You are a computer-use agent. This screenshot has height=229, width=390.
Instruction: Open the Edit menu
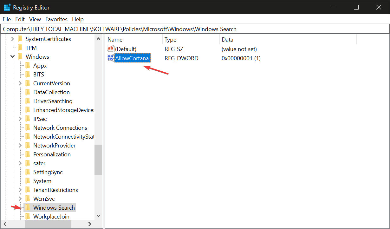(x=20, y=19)
